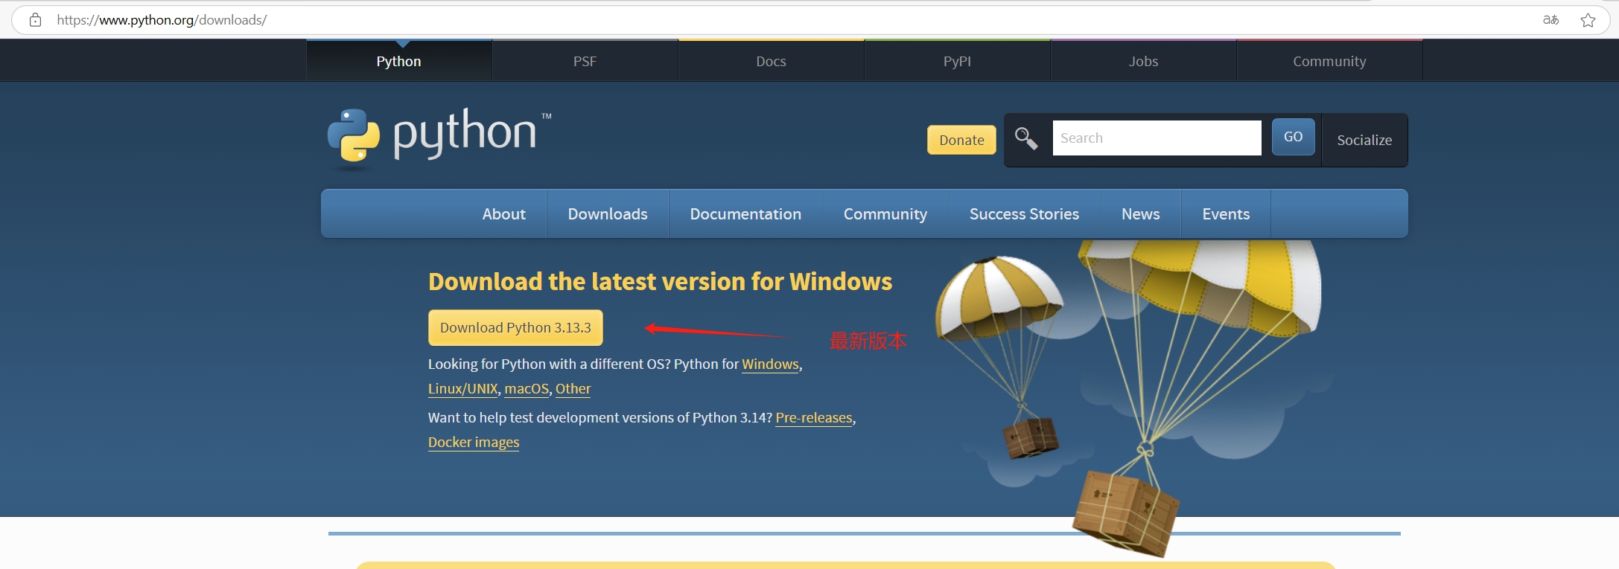Open the News navigation menu
This screenshot has height=569, width=1619.
(x=1140, y=214)
